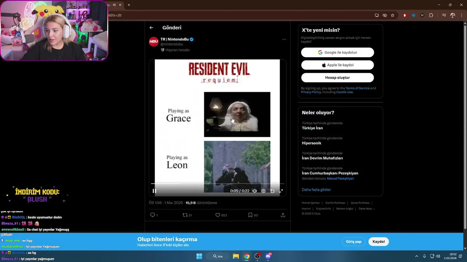The width and height of the screenshot is (467, 262).
Task: Open the Privacy Policy link
Action: coord(311,92)
